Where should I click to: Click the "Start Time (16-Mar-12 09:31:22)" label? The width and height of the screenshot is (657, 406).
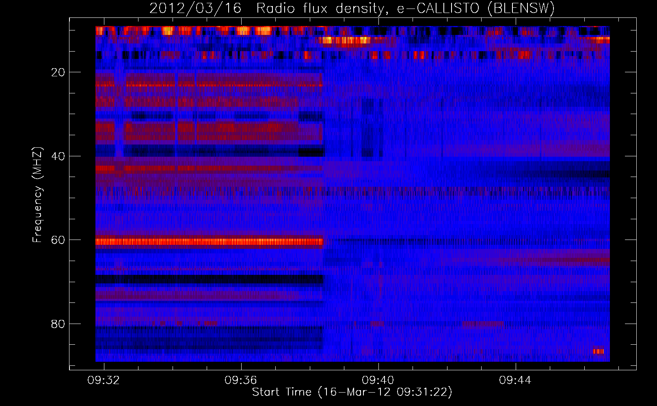(x=352, y=392)
